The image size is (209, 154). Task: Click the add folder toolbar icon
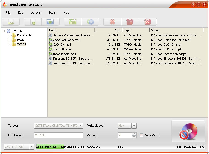[50, 22]
